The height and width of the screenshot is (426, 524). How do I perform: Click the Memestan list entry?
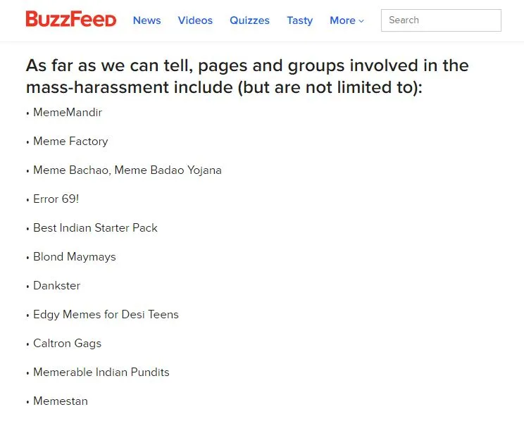click(x=61, y=401)
